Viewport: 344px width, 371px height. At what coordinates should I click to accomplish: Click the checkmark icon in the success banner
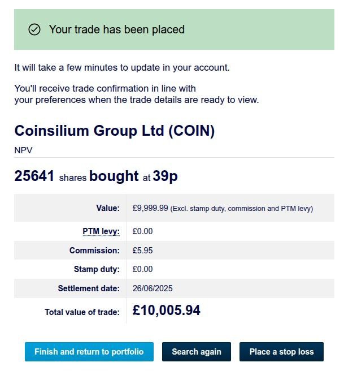point(34,29)
